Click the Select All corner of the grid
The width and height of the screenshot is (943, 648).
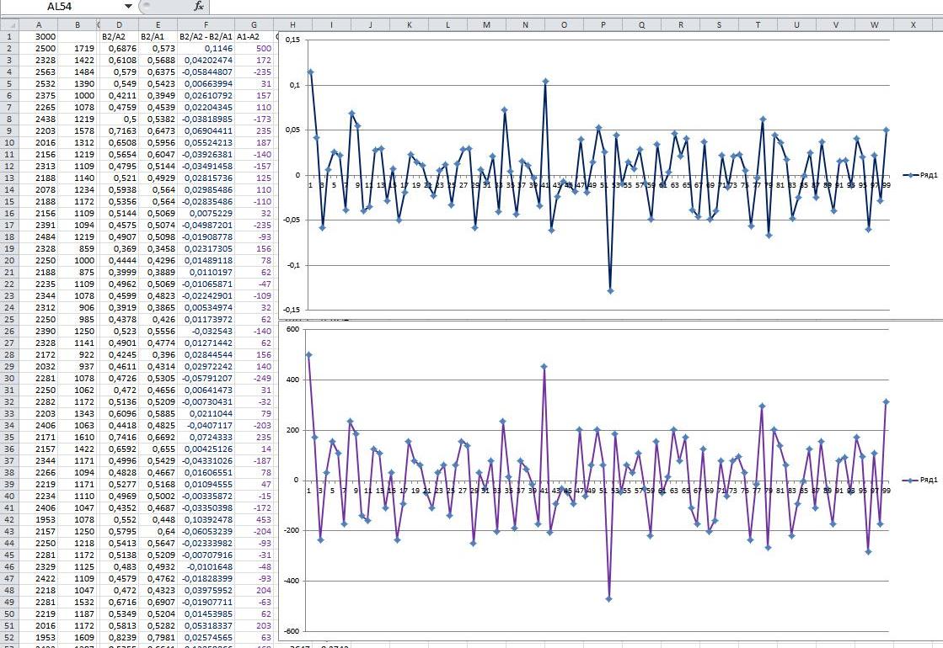point(9,24)
